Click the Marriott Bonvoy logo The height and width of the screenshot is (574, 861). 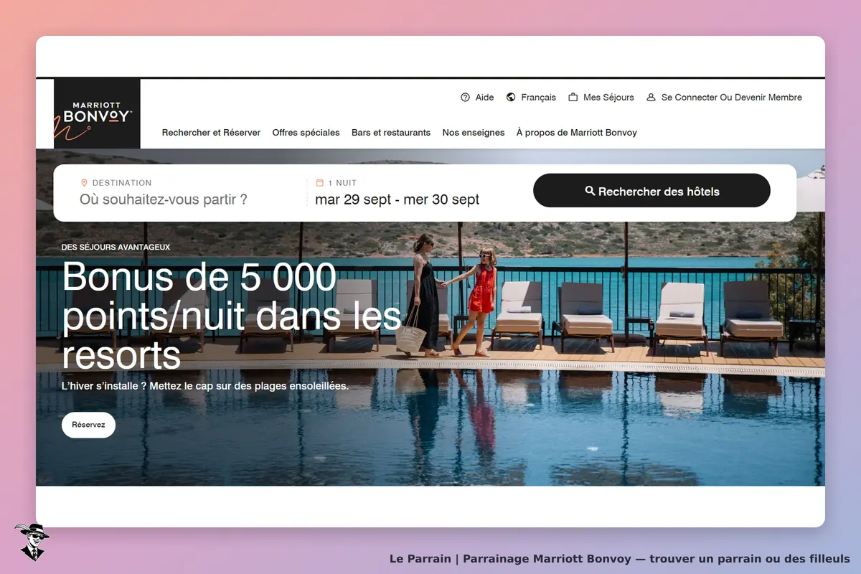click(x=97, y=113)
